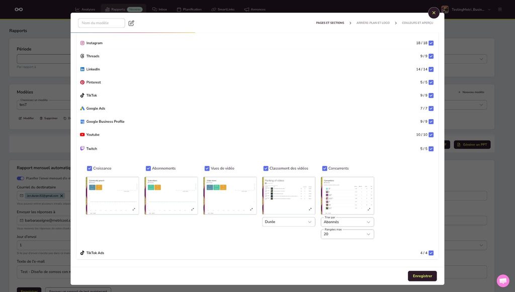
Task: Open the Planification menu
Action: [189, 10]
